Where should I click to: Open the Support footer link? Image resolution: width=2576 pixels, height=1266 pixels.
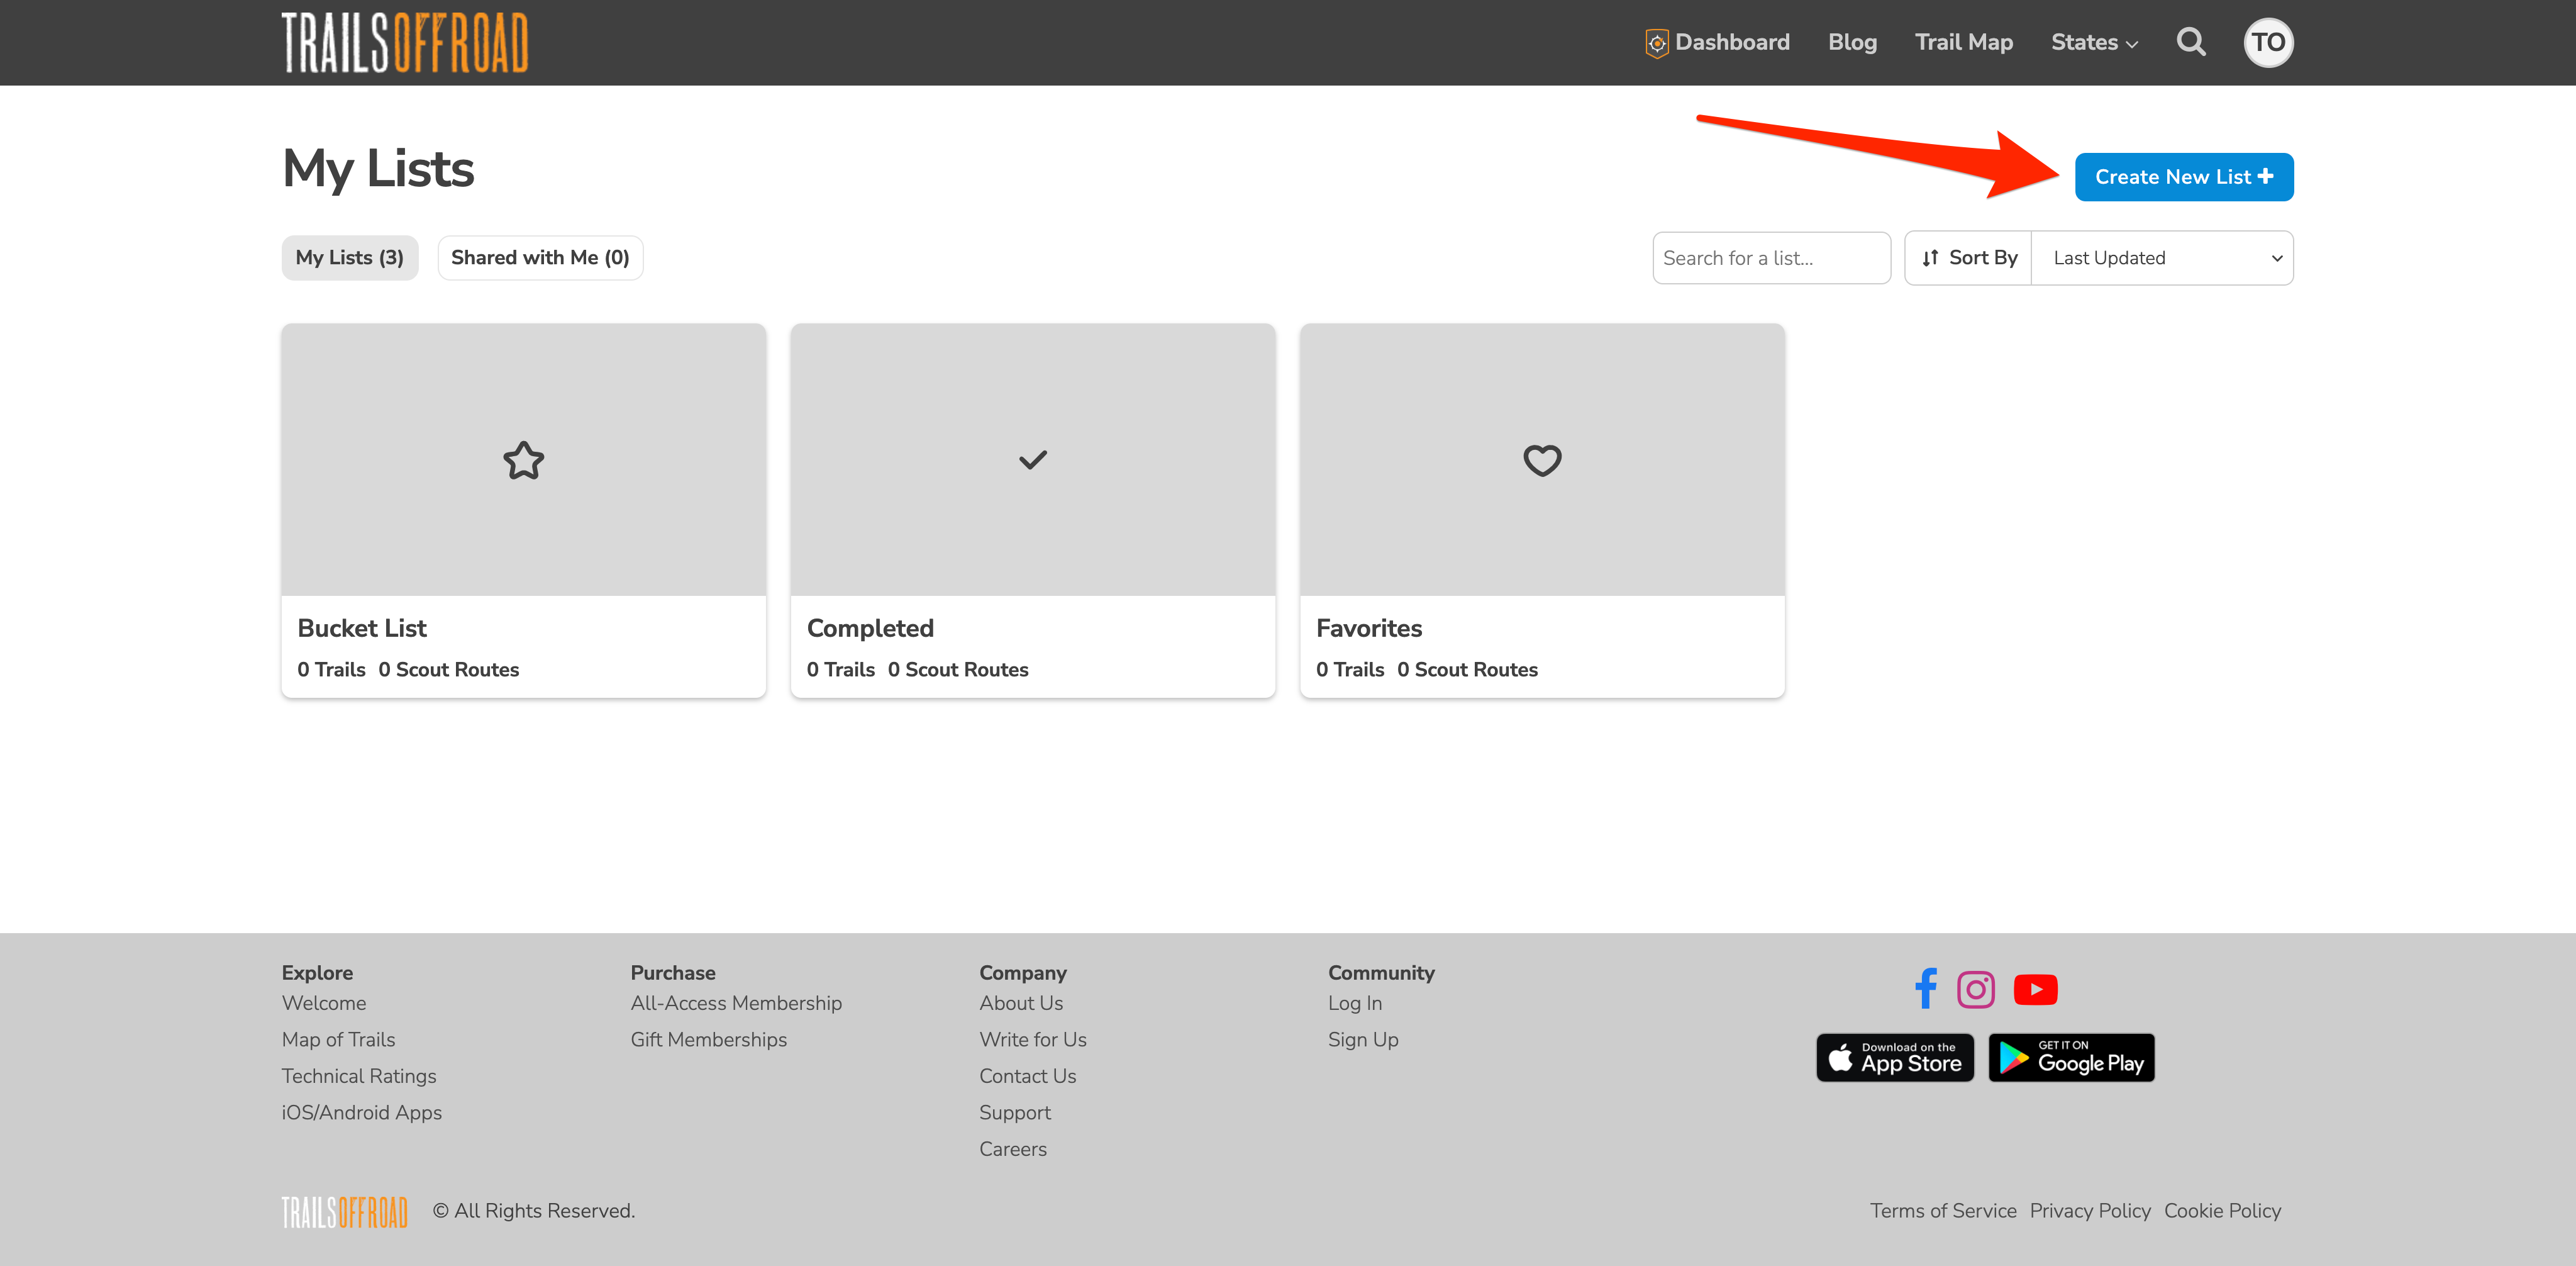click(1015, 1113)
